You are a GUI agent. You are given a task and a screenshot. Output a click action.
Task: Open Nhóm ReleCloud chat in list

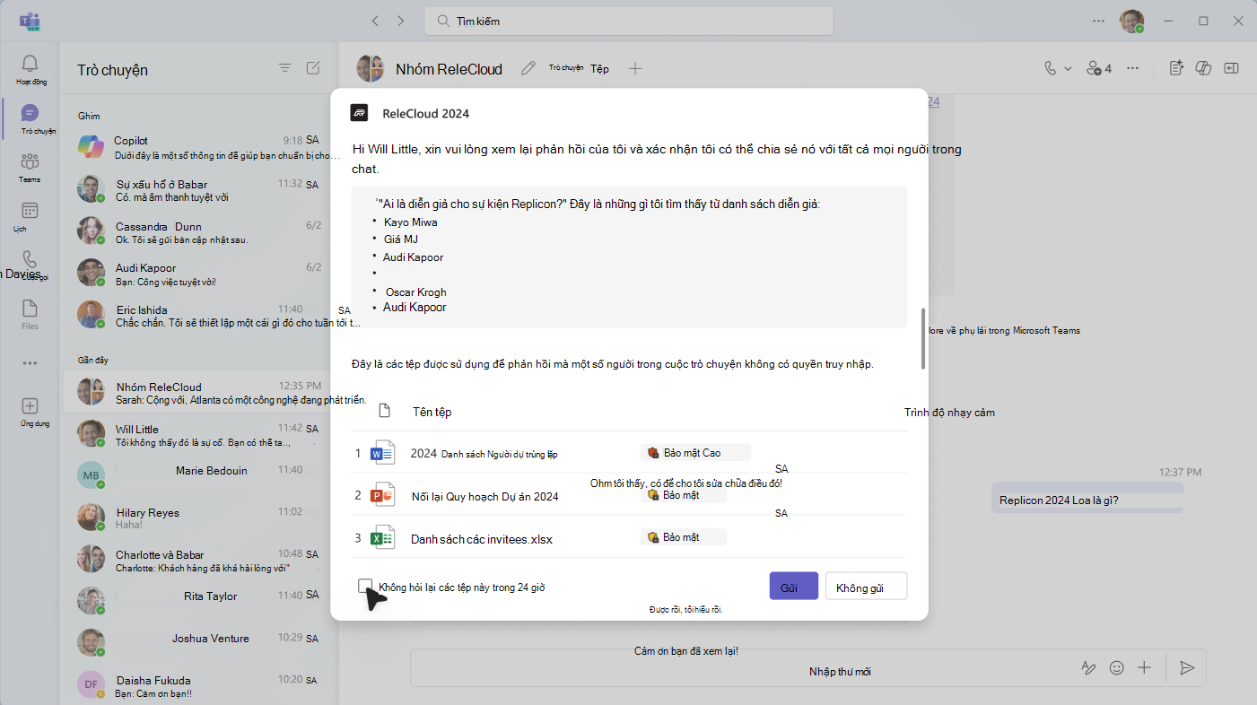198,393
